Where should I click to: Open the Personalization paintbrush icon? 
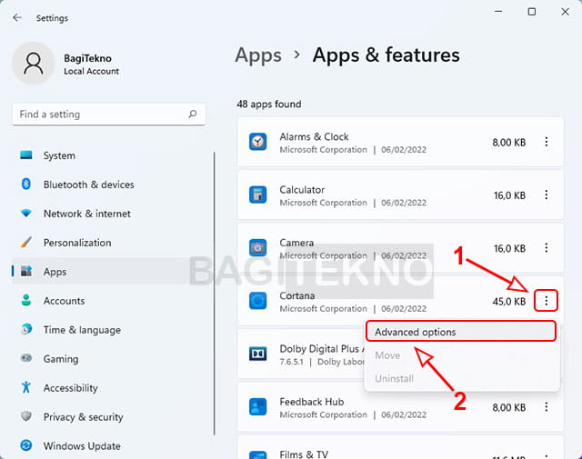coord(26,243)
